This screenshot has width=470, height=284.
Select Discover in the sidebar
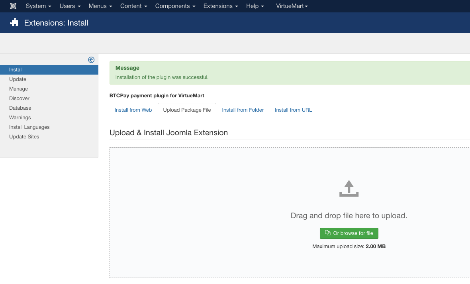tap(19, 99)
